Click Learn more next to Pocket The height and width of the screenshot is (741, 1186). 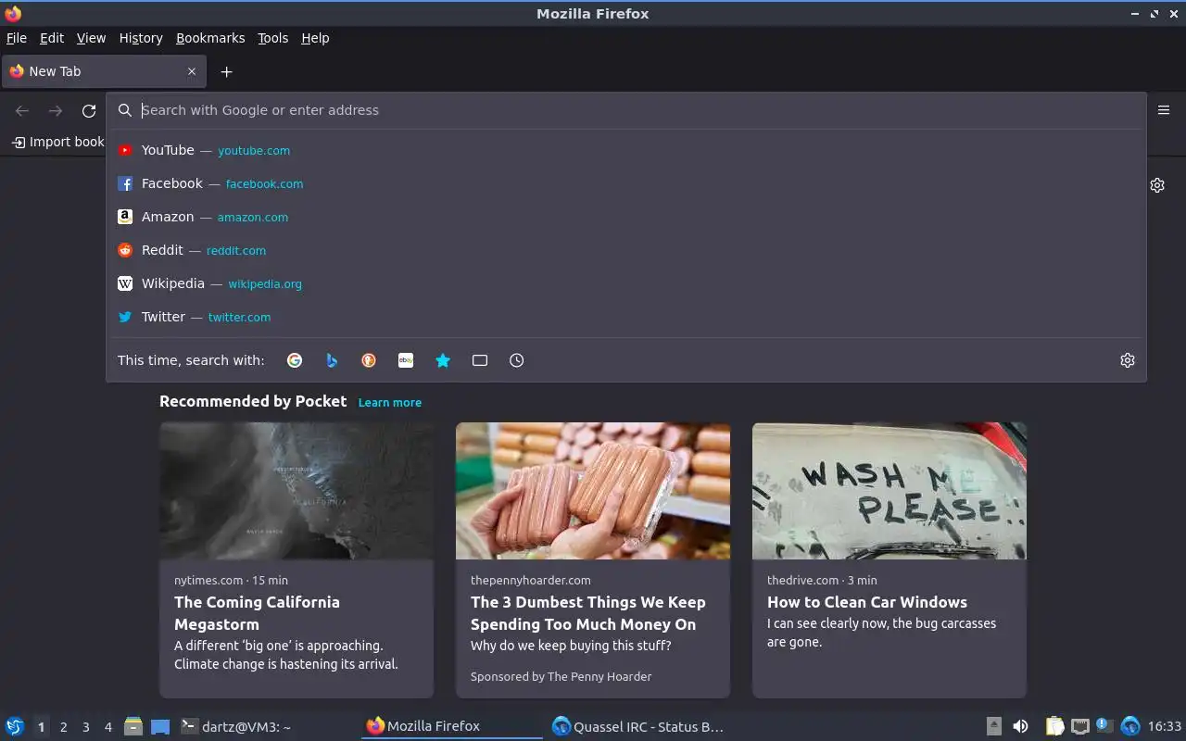(x=390, y=403)
